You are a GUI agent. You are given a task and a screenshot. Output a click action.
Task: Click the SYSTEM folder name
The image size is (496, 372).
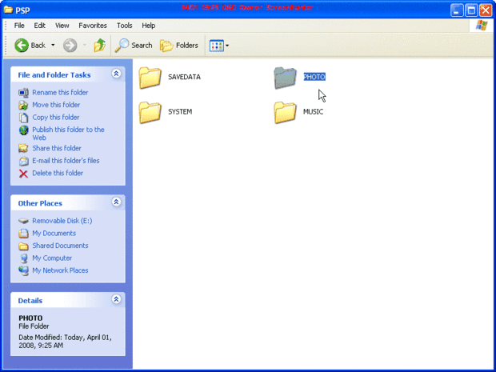click(x=180, y=112)
